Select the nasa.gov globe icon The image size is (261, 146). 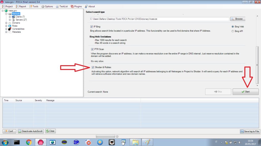(6, 11)
